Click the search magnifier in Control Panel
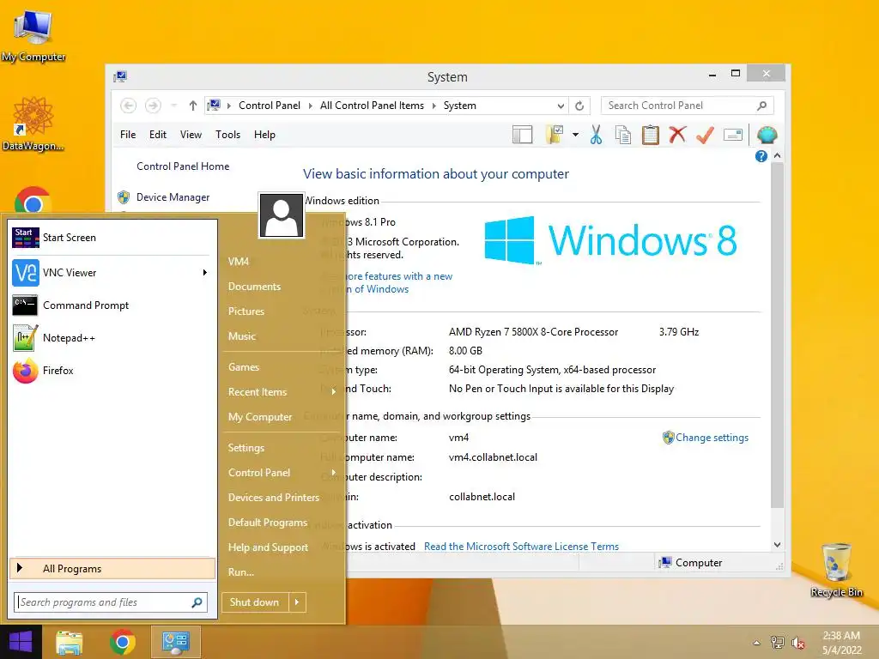 [762, 106]
